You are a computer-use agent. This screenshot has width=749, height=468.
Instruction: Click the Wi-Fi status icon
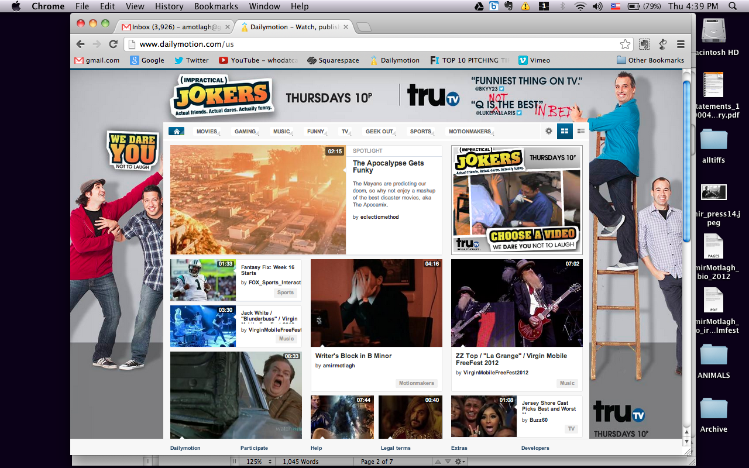[580, 6]
